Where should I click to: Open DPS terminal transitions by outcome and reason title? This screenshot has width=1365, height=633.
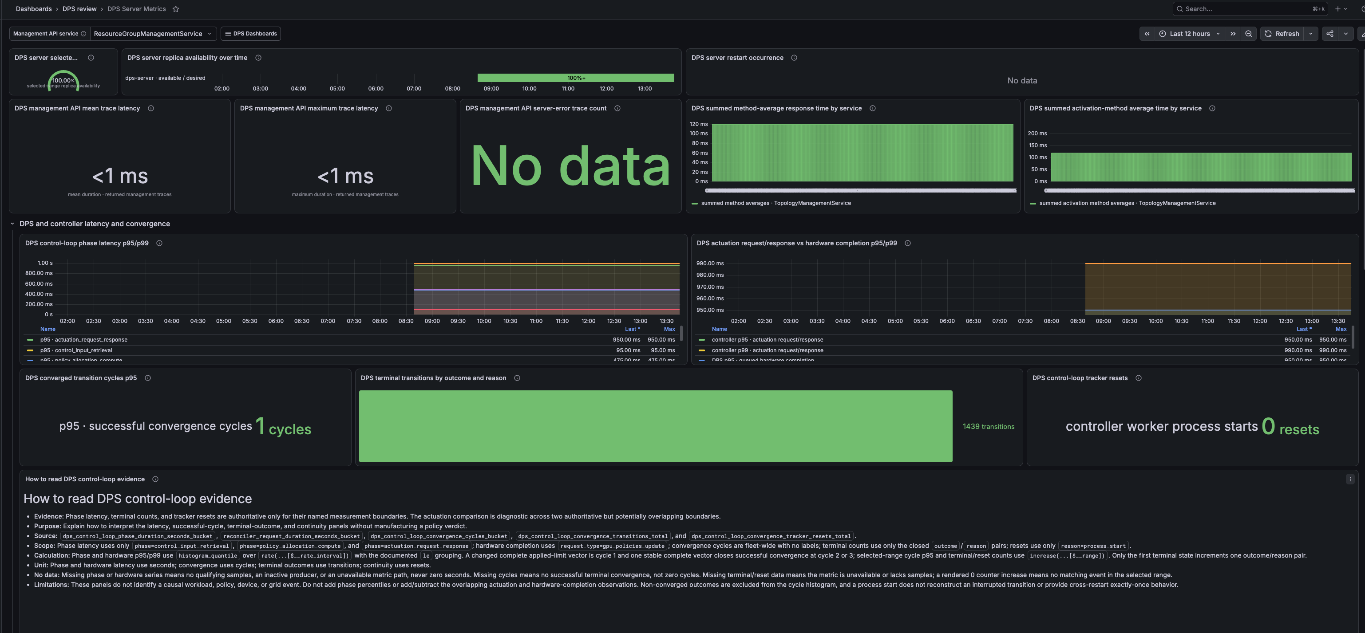click(433, 378)
